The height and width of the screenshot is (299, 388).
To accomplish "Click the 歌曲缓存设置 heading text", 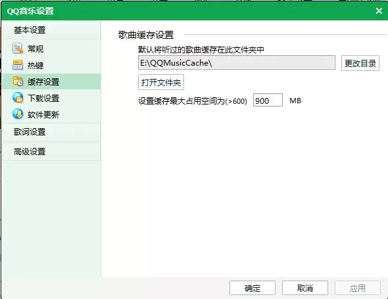I will (x=146, y=35).
